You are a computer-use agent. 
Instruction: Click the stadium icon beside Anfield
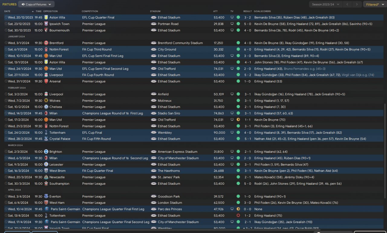(154, 94)
